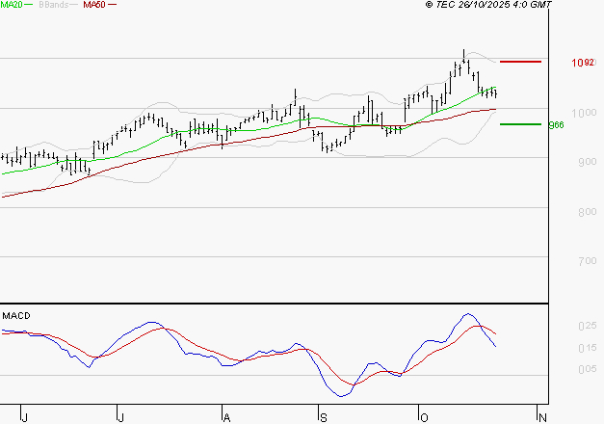Click the MA20 legend label
Image resolution: width=604 pixels, height=424 pixels.
pyautogui.click(x=12, y=5)
